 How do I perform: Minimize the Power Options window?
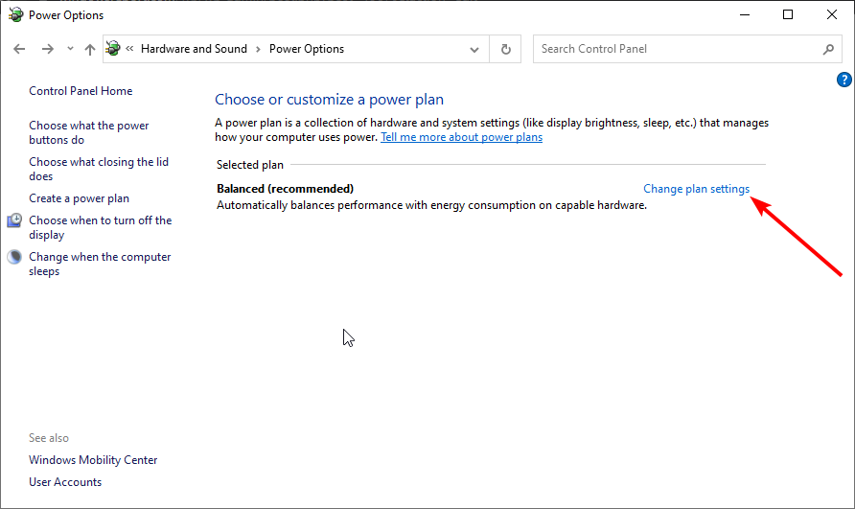pos(745,14)
